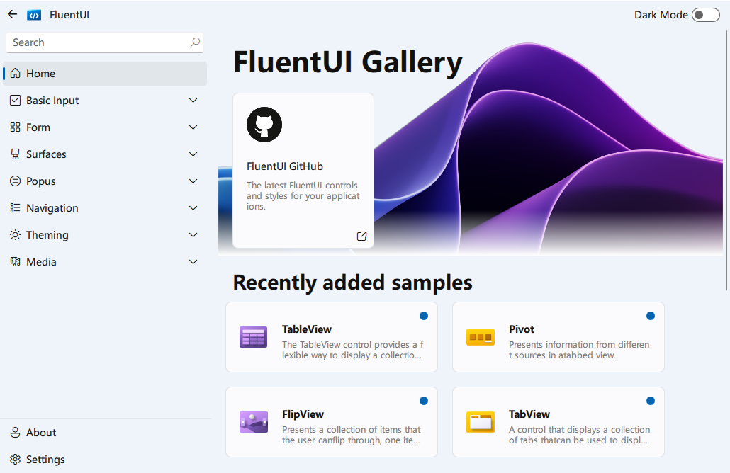
Task: Click the Media icon in sidebar
Action: click(x=16, y=262)
